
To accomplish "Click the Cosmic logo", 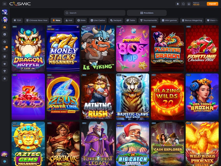I will click(x=20, y=4).
